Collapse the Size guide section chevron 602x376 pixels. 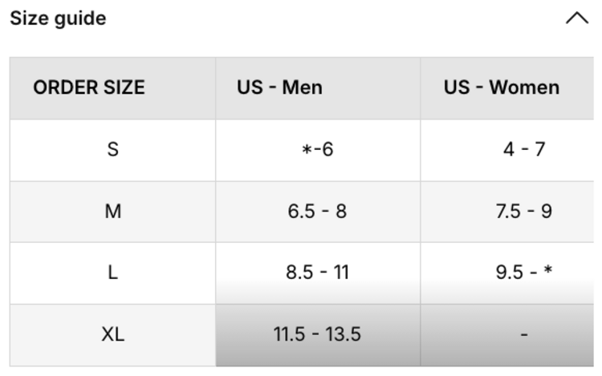coord(577,18)
